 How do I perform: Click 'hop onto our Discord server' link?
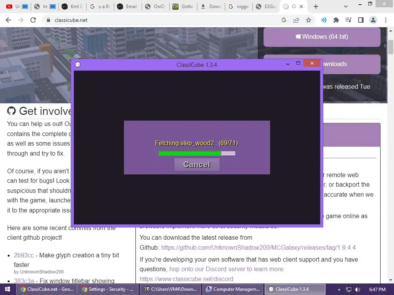[227, 269]
